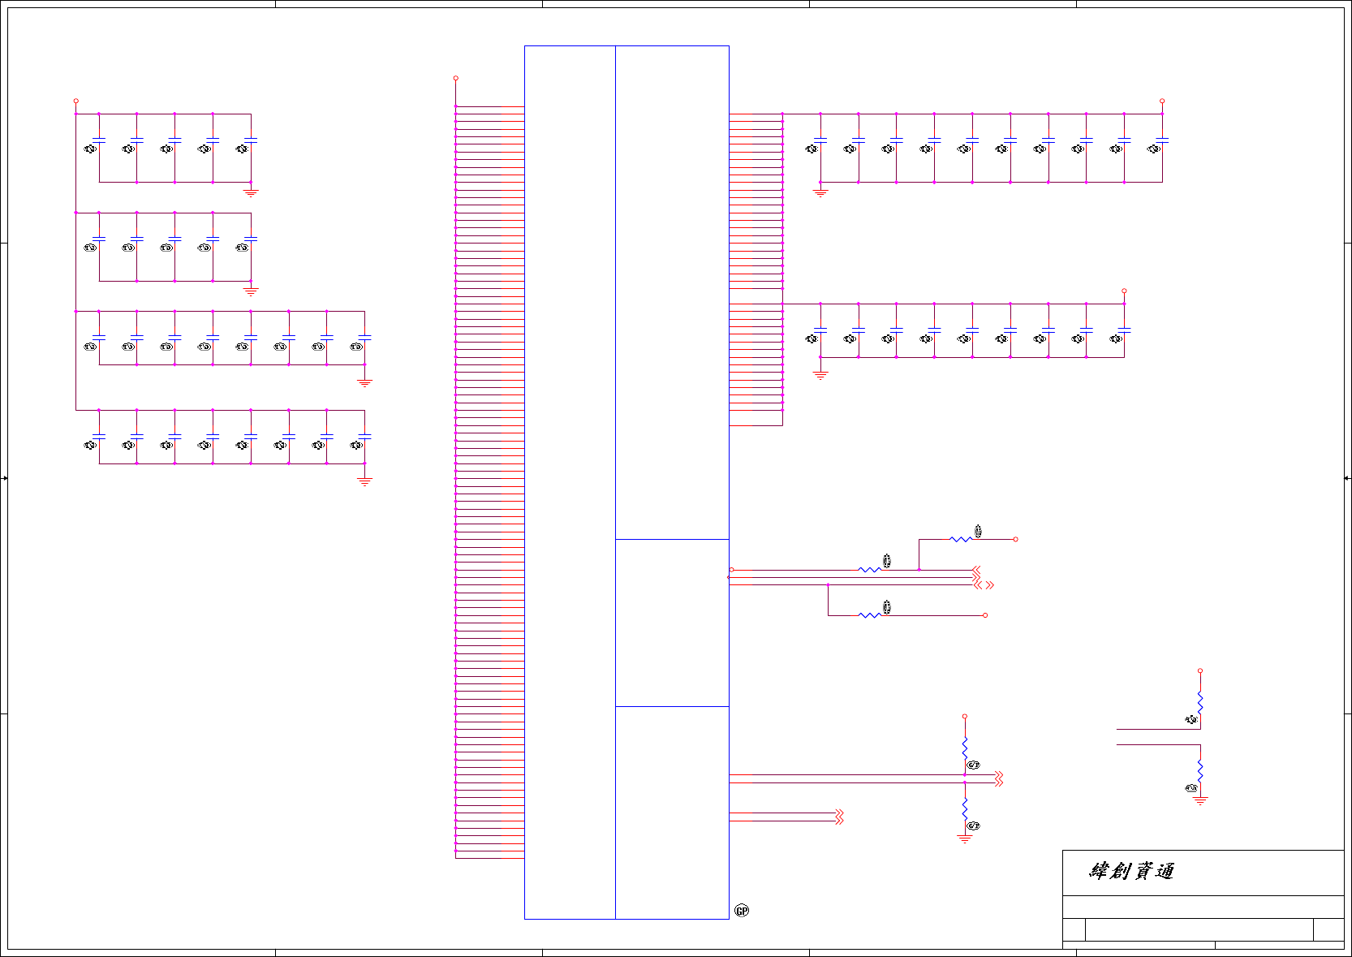Image resolution: width=1352 pixels, height=957 pixels.
Task: Click the 緯創資通 company name in title block
Action: coord(1131,871)
